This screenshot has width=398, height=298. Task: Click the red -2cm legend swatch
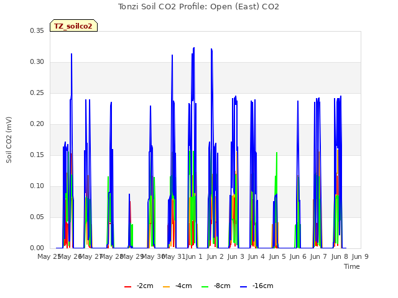pos(127,287)
